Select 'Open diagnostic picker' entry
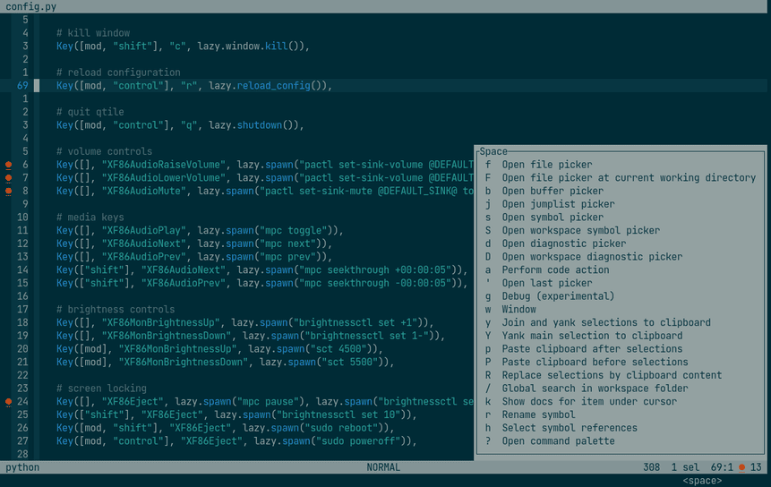The image size is (771, 487). pyautogui.click(x=620, y=243)
